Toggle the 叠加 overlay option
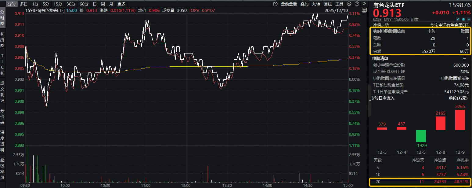472x188 pixels. click(x=304, y=4)
